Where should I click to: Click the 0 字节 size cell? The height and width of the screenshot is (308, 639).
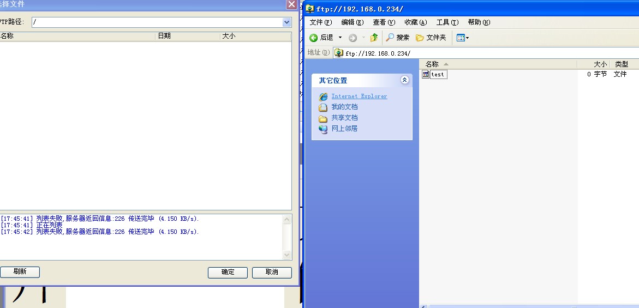597,75
